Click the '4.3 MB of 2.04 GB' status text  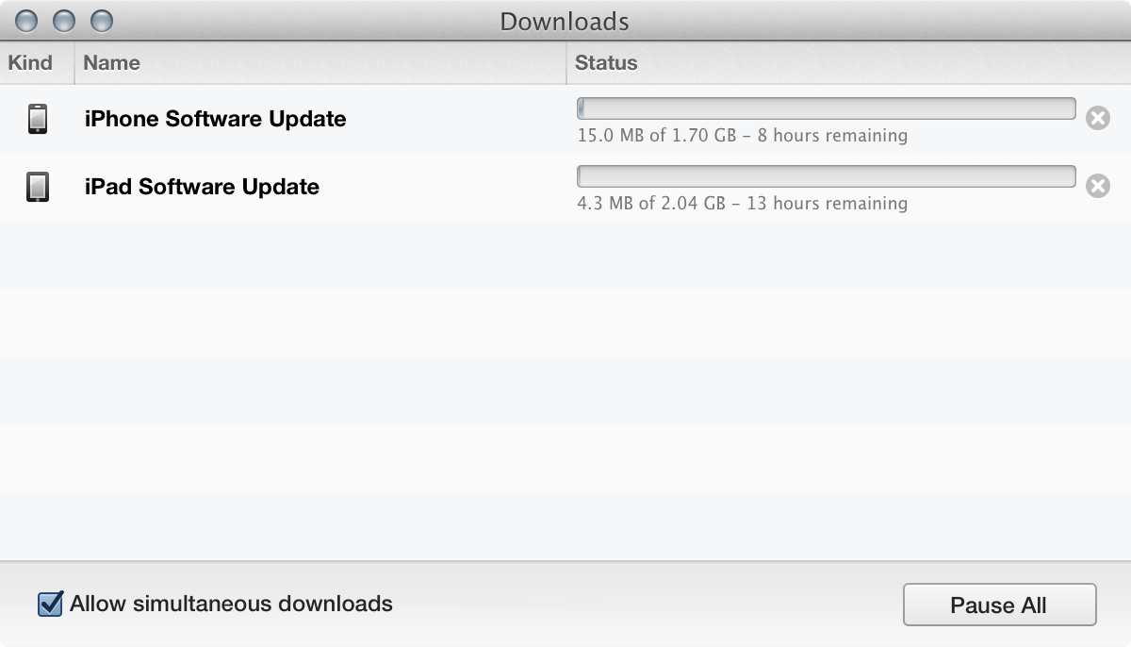point(651,204)
